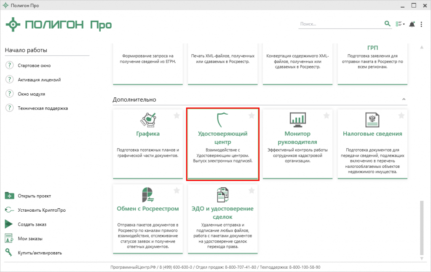
Task: Star Монитор руководителя as favorite
Action: (326, 116)
